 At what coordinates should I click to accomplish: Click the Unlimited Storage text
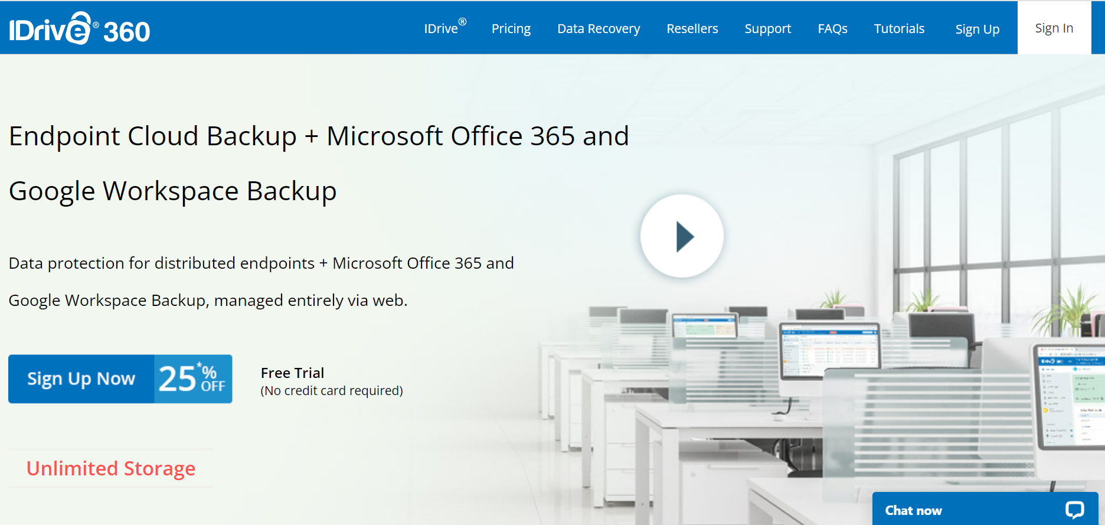(111, 468)
